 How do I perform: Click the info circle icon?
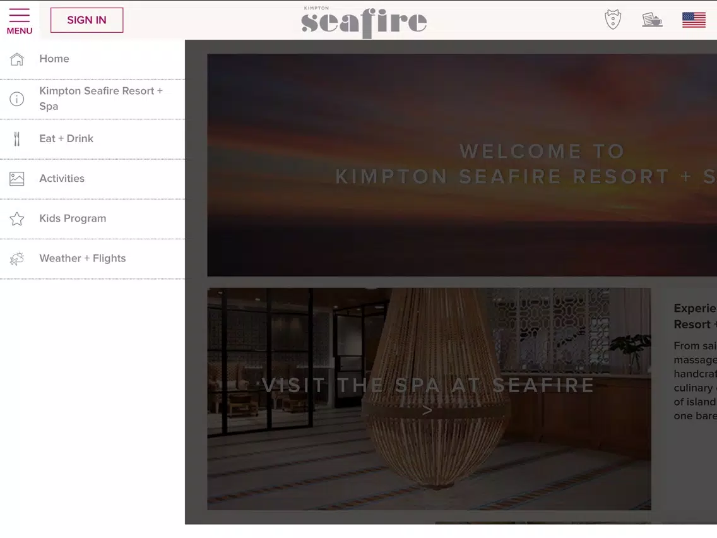[x=17, y=99]
